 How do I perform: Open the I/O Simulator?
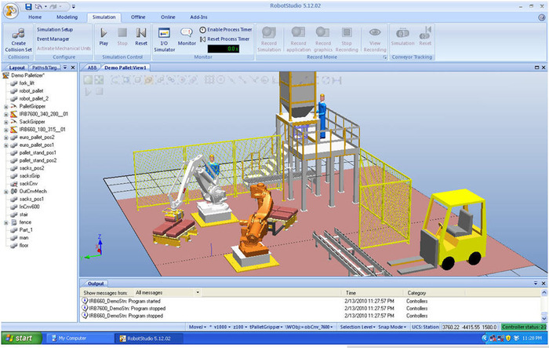pyautogui.click(x=164, y=39)
